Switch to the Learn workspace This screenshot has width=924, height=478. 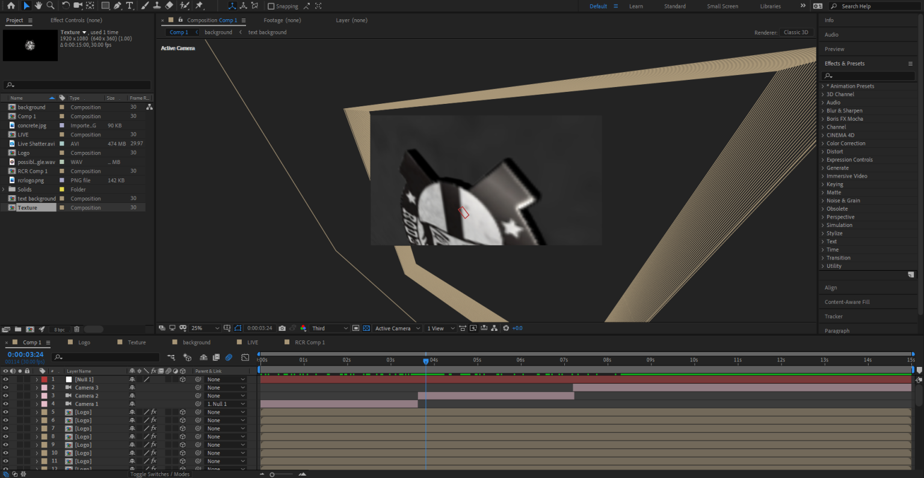coord(636,6)
